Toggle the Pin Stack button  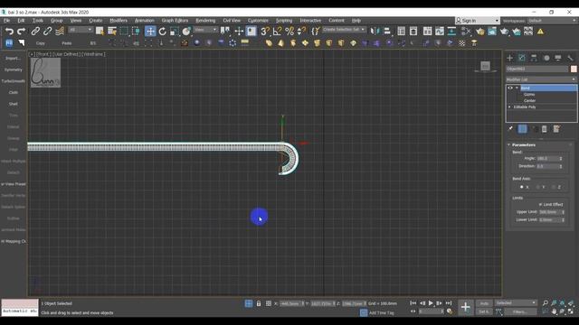point(510,129)
